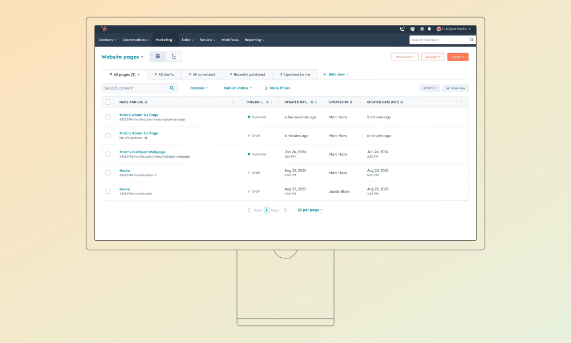Open Marc's About Us Page link
This screenshot has height=343, width=571.
tap(139, 114)
